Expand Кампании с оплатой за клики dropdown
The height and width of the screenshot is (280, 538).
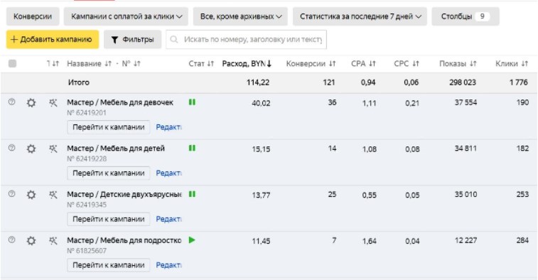coord(126,16)
